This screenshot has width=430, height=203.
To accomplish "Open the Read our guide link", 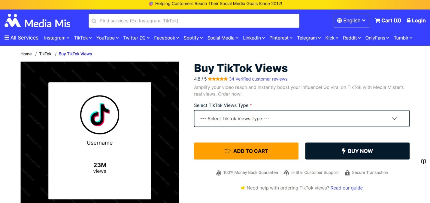I will pos(347,188).
